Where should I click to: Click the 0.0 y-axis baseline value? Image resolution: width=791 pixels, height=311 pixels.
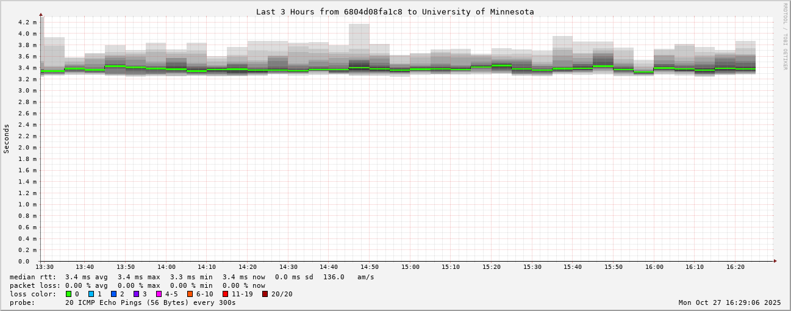(x=24, y=262)
